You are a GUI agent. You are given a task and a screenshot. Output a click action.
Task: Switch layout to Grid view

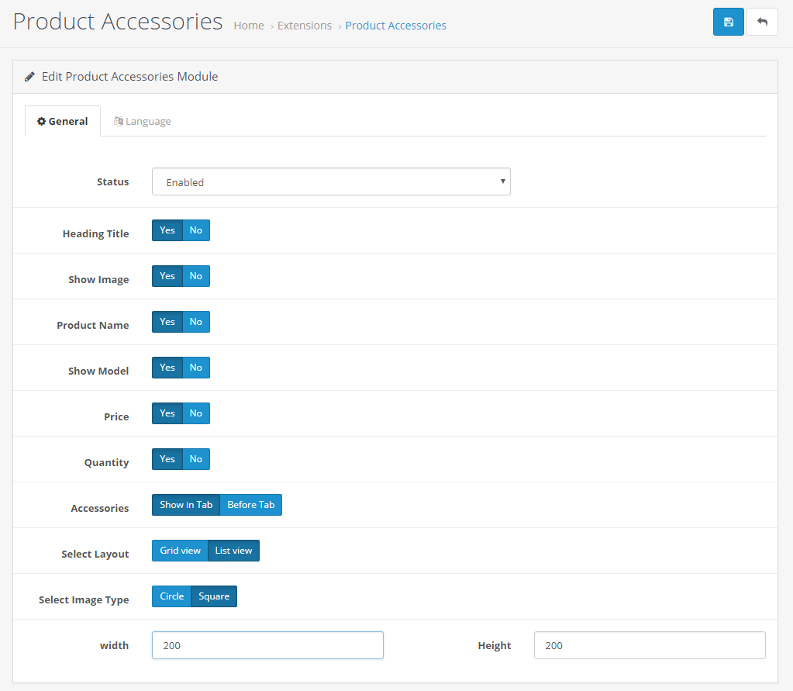click(x=180, y=551)
